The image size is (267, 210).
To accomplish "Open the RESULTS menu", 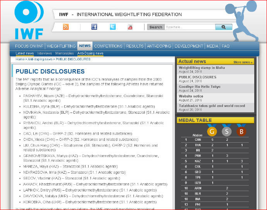I will [x=135, y=46].
